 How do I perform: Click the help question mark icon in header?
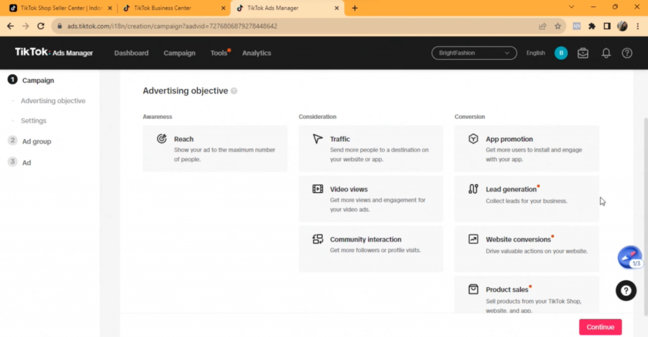626,53
